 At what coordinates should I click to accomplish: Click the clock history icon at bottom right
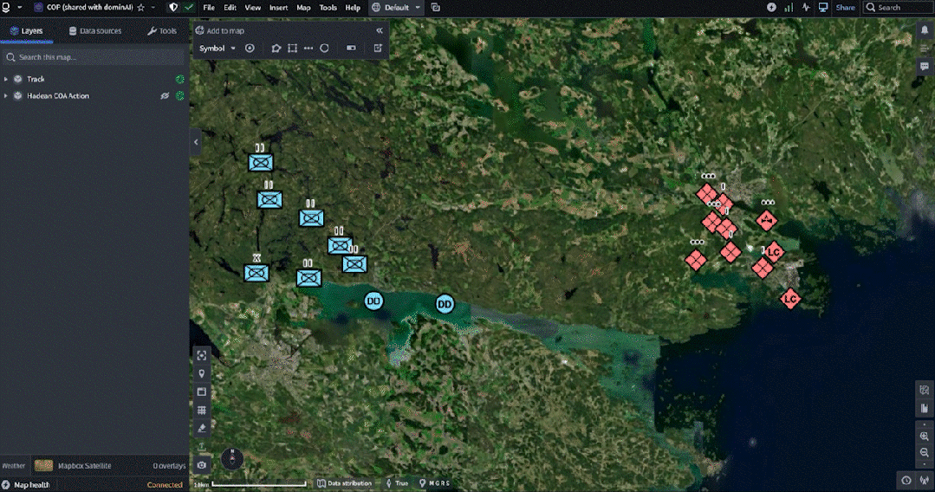906,480
